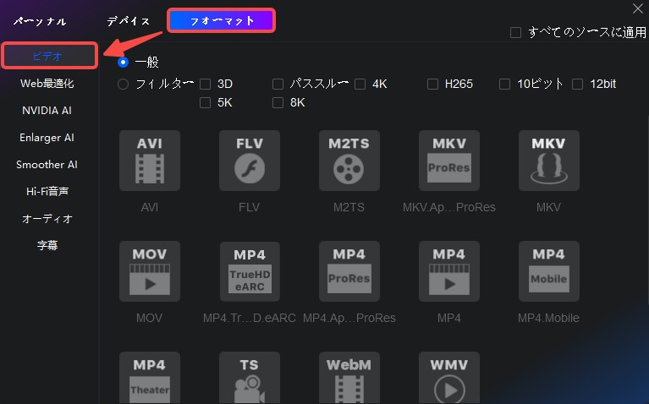Viewport: 649px width, 404px height.
Task: Tick すべてのソースに適用 checkbox
Action: coord(515,32)
